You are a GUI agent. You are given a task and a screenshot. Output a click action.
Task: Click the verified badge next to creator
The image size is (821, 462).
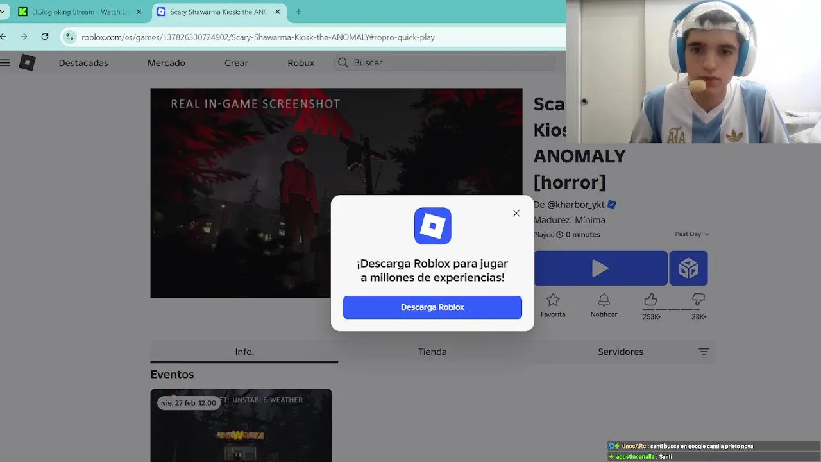click(611, 205)
